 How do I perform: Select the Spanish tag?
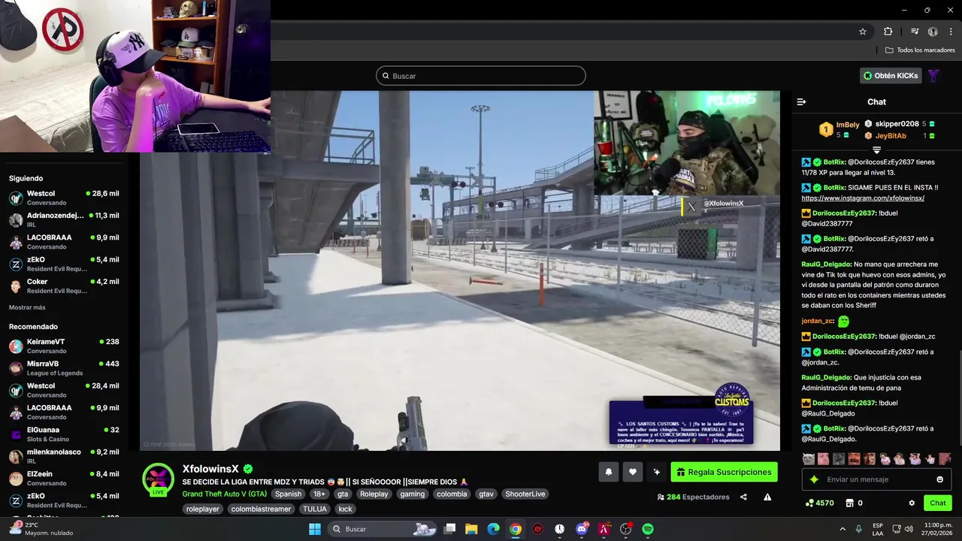288,494
